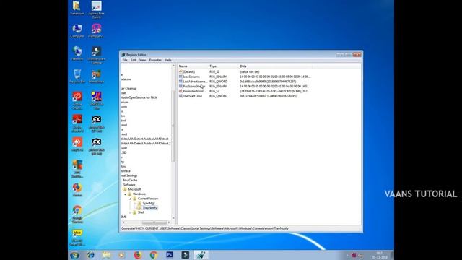Open the Favorites menu in Registry Editor
The image size is (462, 260).
tap(155, 60)
